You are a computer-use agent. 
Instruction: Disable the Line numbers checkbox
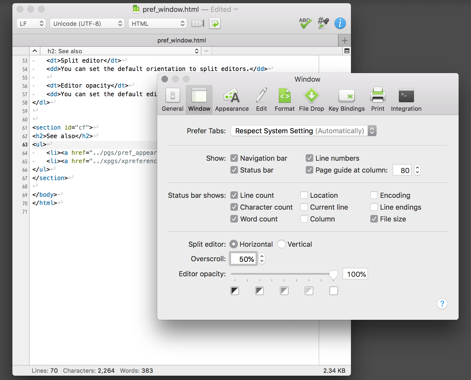tap(309, 158)
